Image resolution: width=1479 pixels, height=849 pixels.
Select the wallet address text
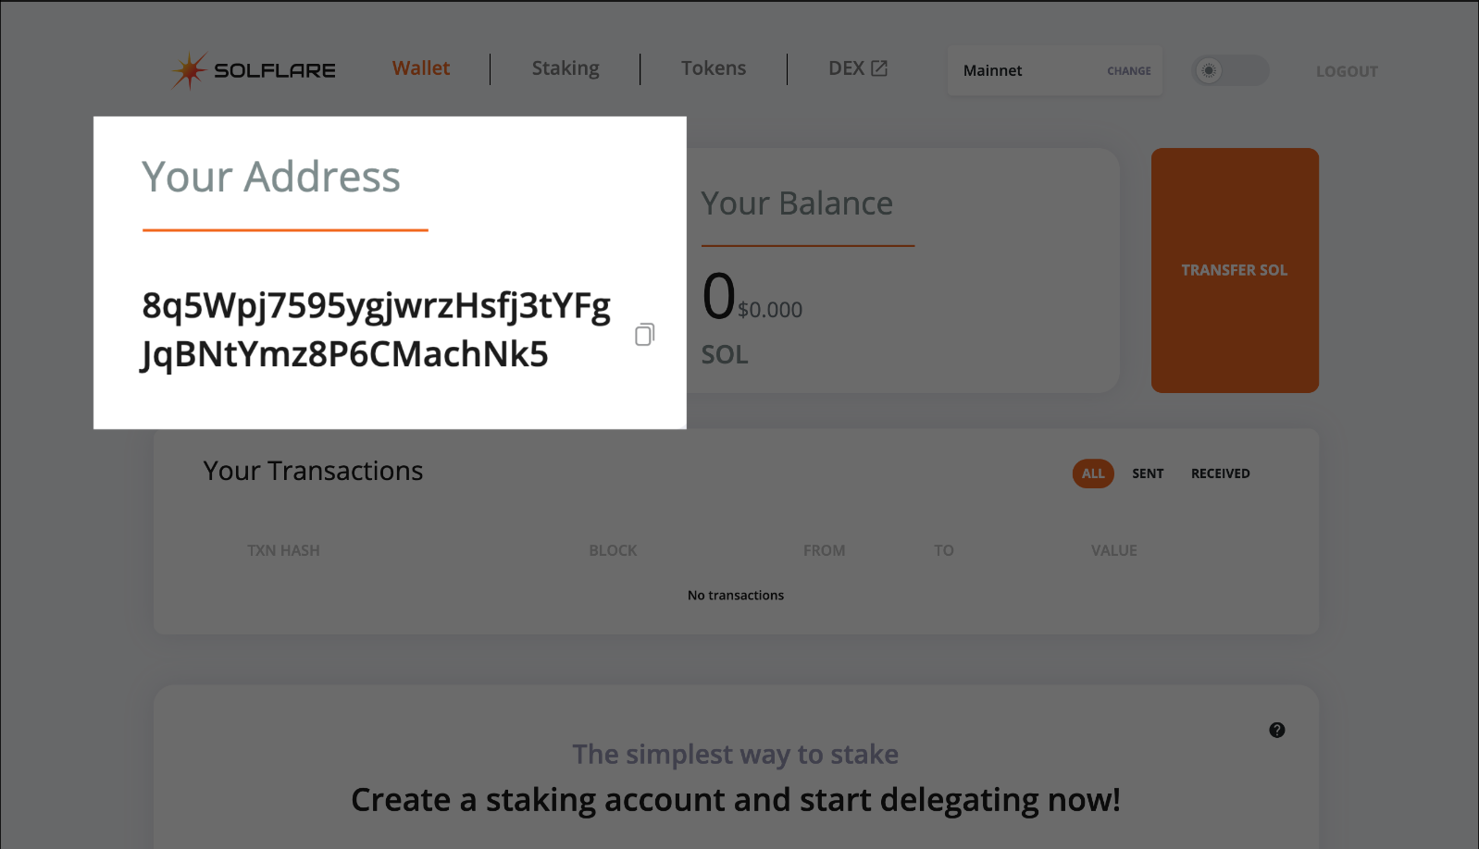tap(376, 329)
